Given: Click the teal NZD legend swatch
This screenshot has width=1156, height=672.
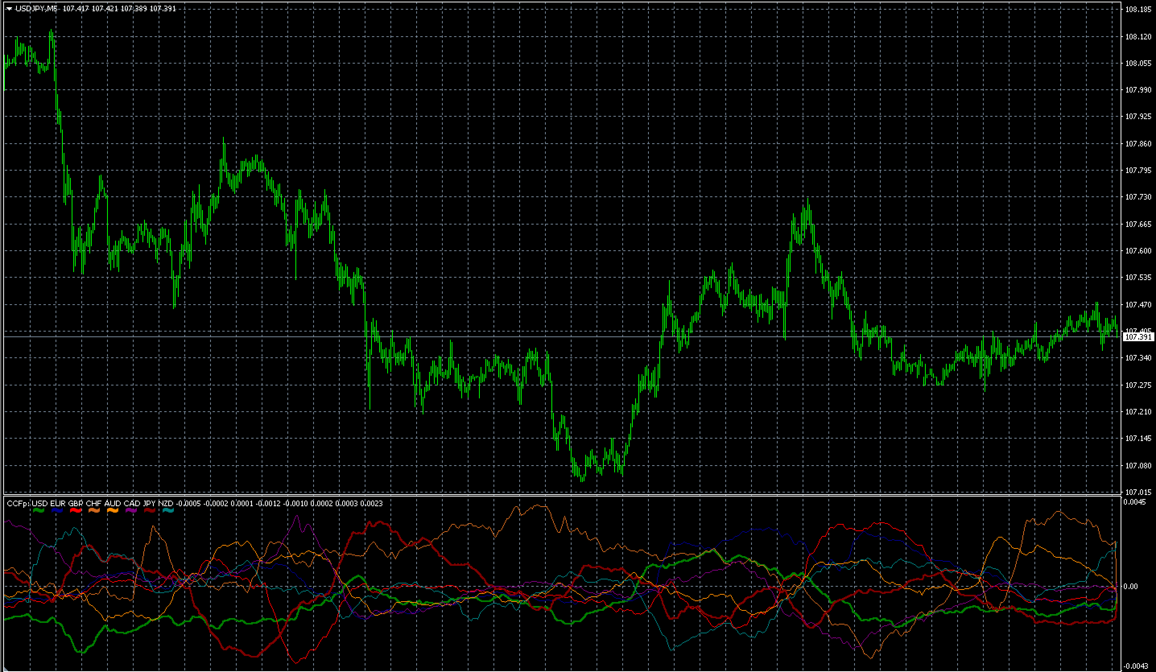Looking at the screenshot, I should pyautogui.click(x=168, y=510).
